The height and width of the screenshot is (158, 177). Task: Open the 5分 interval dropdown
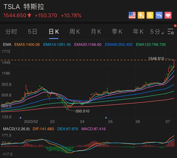(x=157, y=32)
